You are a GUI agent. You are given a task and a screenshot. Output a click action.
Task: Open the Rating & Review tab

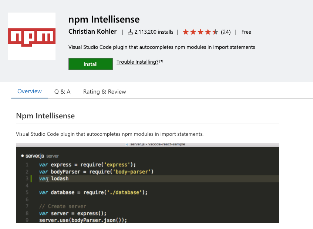(104, 92)
